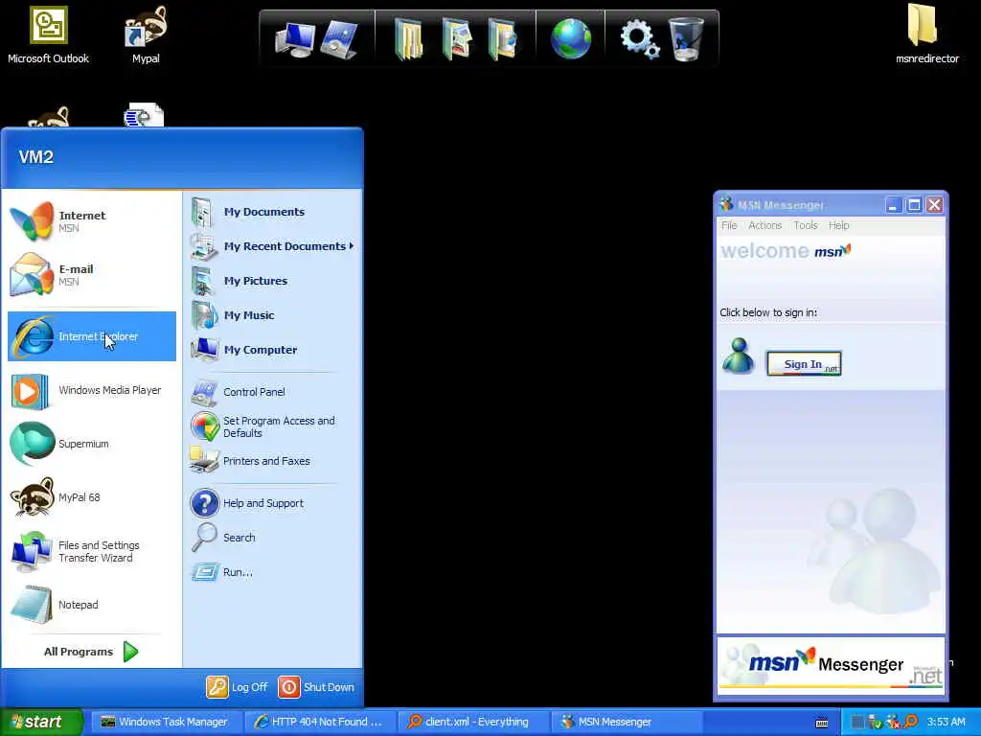Open Internet Explorer from Start menu

click(x=92, y=336)
